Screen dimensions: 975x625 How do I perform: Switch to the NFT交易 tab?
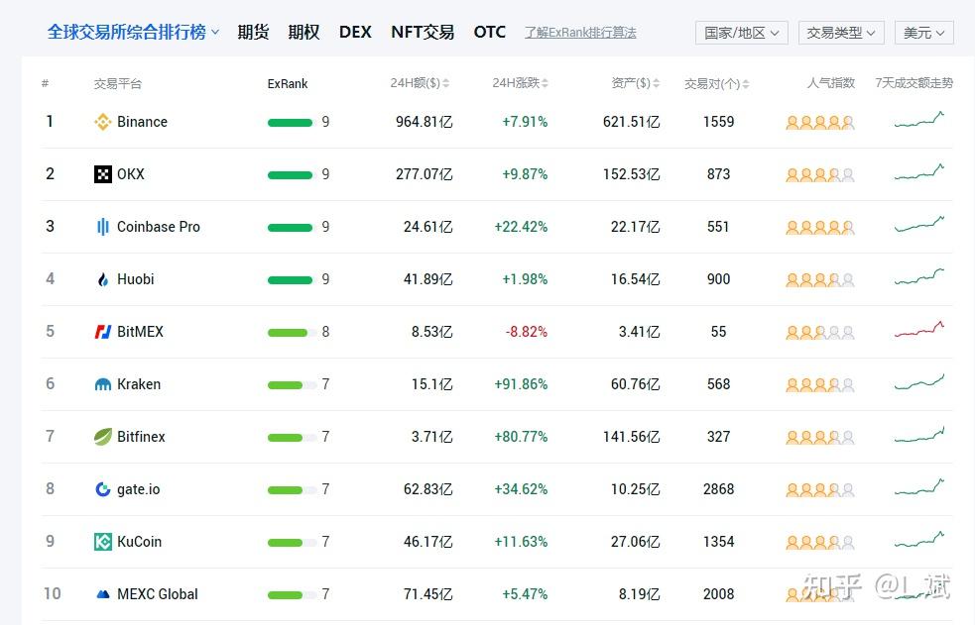click(x=423, y=32)
